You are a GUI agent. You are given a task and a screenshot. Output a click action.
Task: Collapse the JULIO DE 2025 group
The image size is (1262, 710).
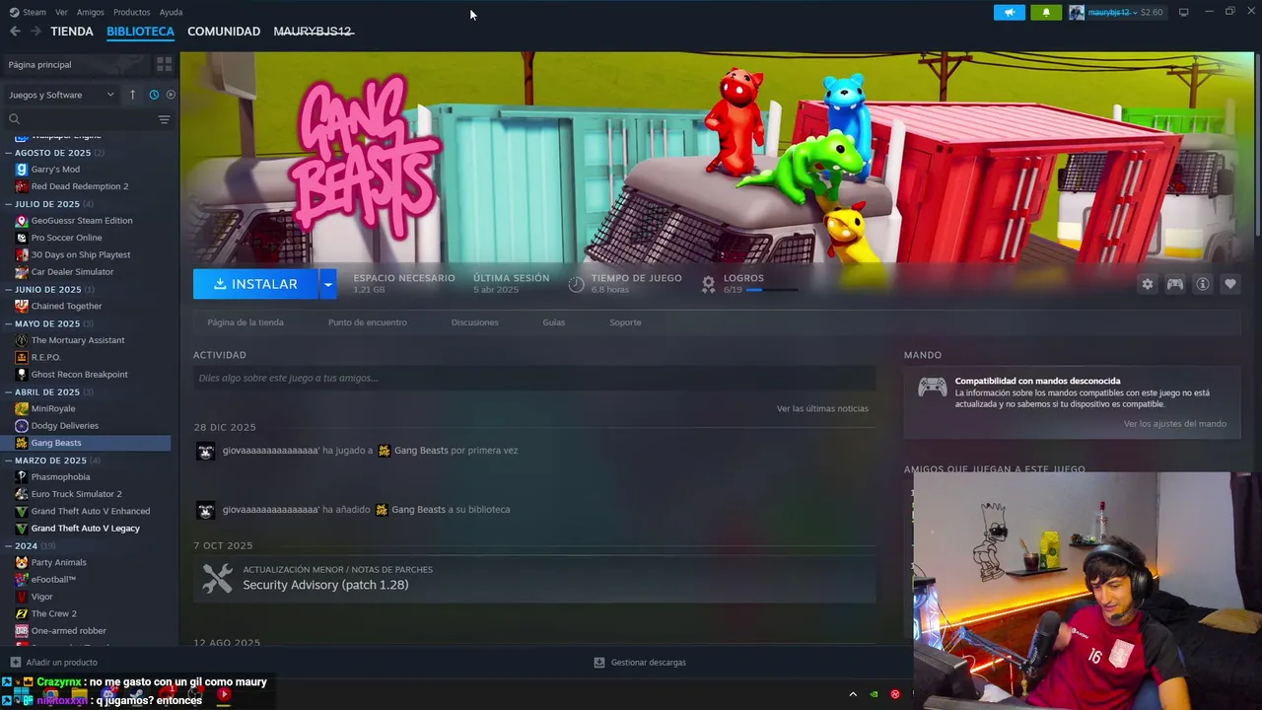[8, 204]
